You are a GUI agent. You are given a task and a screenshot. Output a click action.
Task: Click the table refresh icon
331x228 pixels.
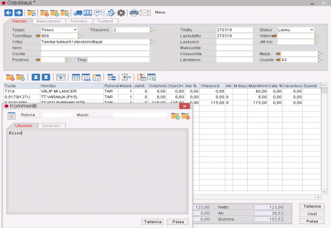152,77
